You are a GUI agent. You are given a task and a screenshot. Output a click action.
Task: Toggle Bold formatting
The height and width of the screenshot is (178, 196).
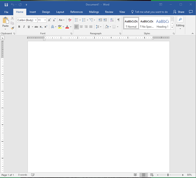point(19,27)
